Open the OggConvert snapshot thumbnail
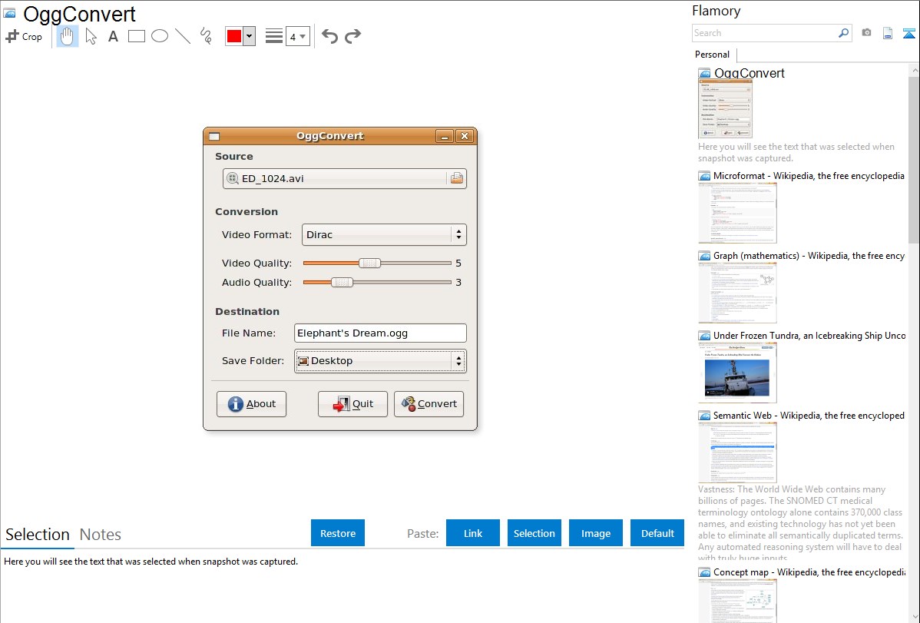 (725, 109)
